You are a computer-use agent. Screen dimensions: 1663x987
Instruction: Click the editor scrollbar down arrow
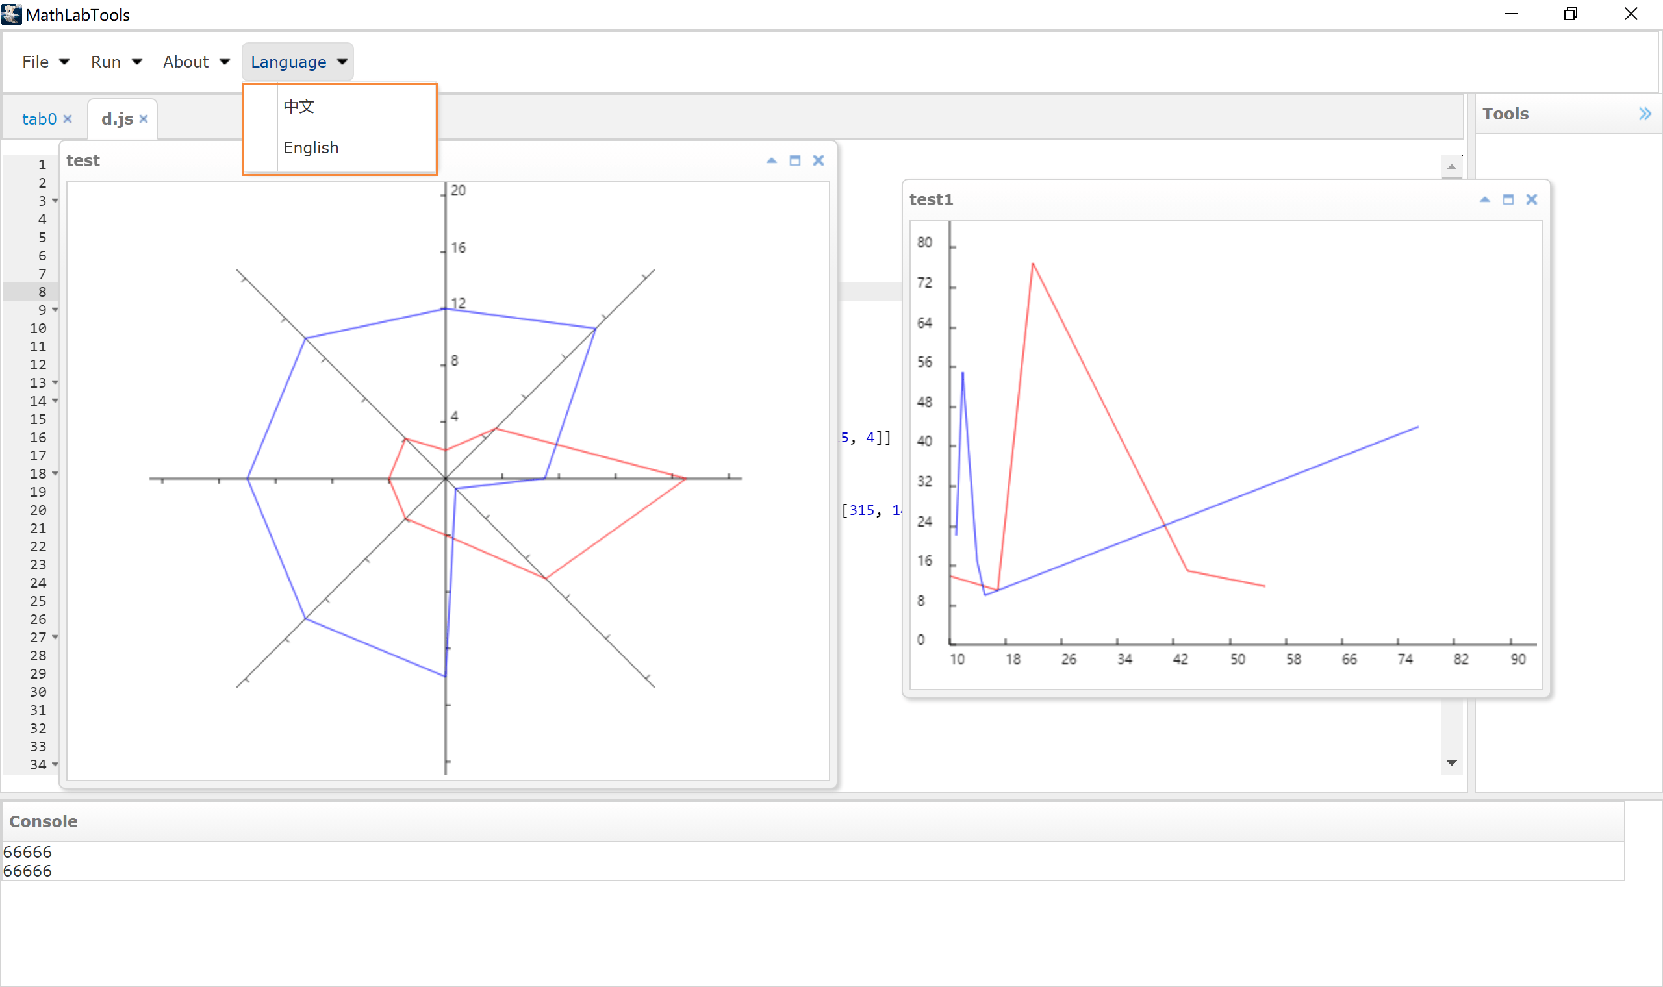tap(1451, 763)
